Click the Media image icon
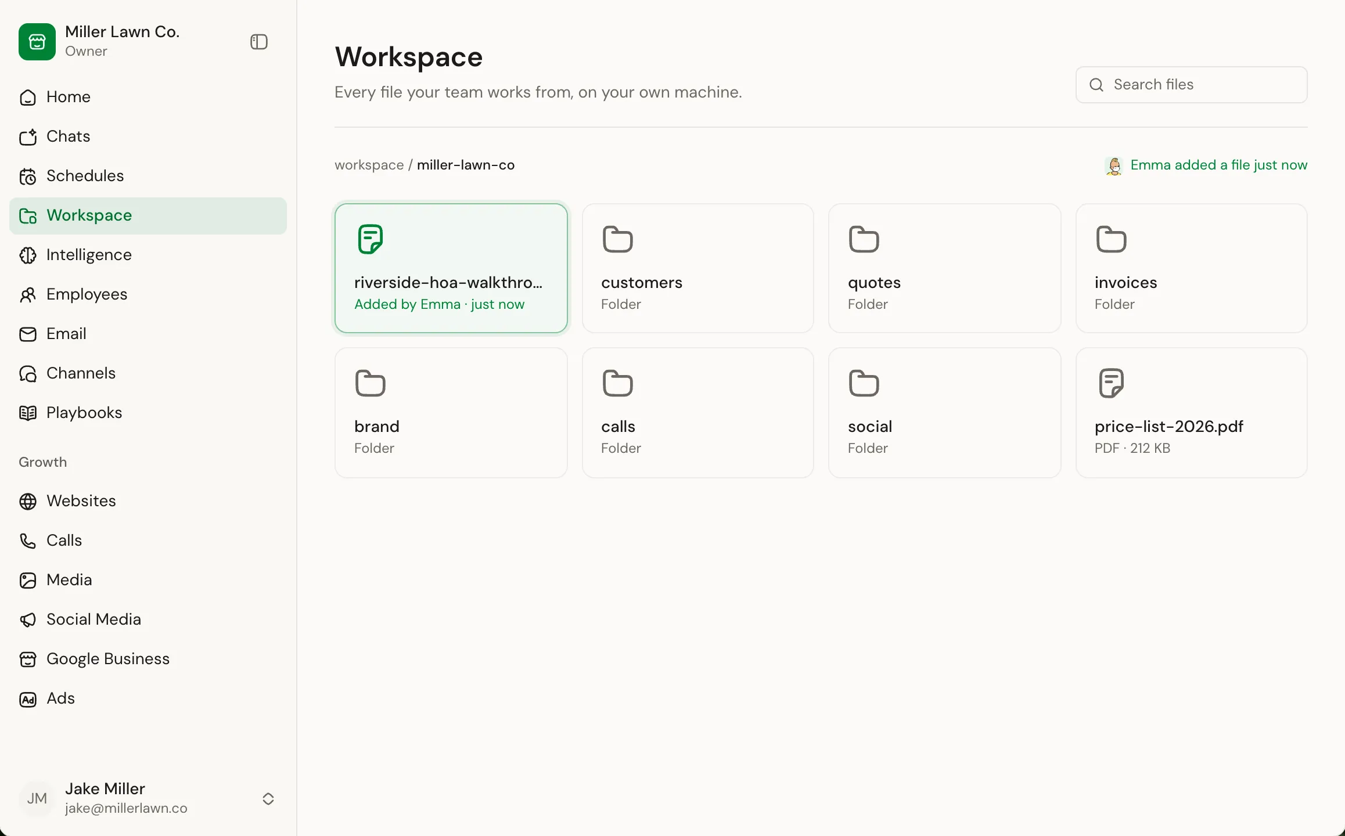The height and width of the screenshot is (836, 1345). [x=28, y=580]
